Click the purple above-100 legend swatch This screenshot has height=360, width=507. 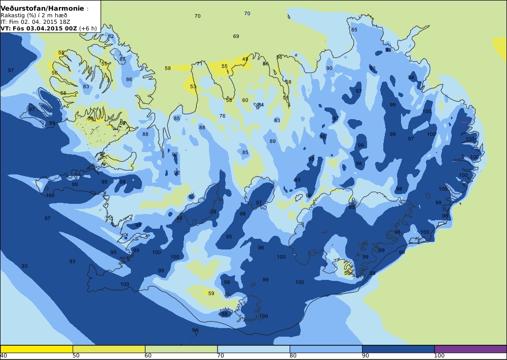[470, 349]
